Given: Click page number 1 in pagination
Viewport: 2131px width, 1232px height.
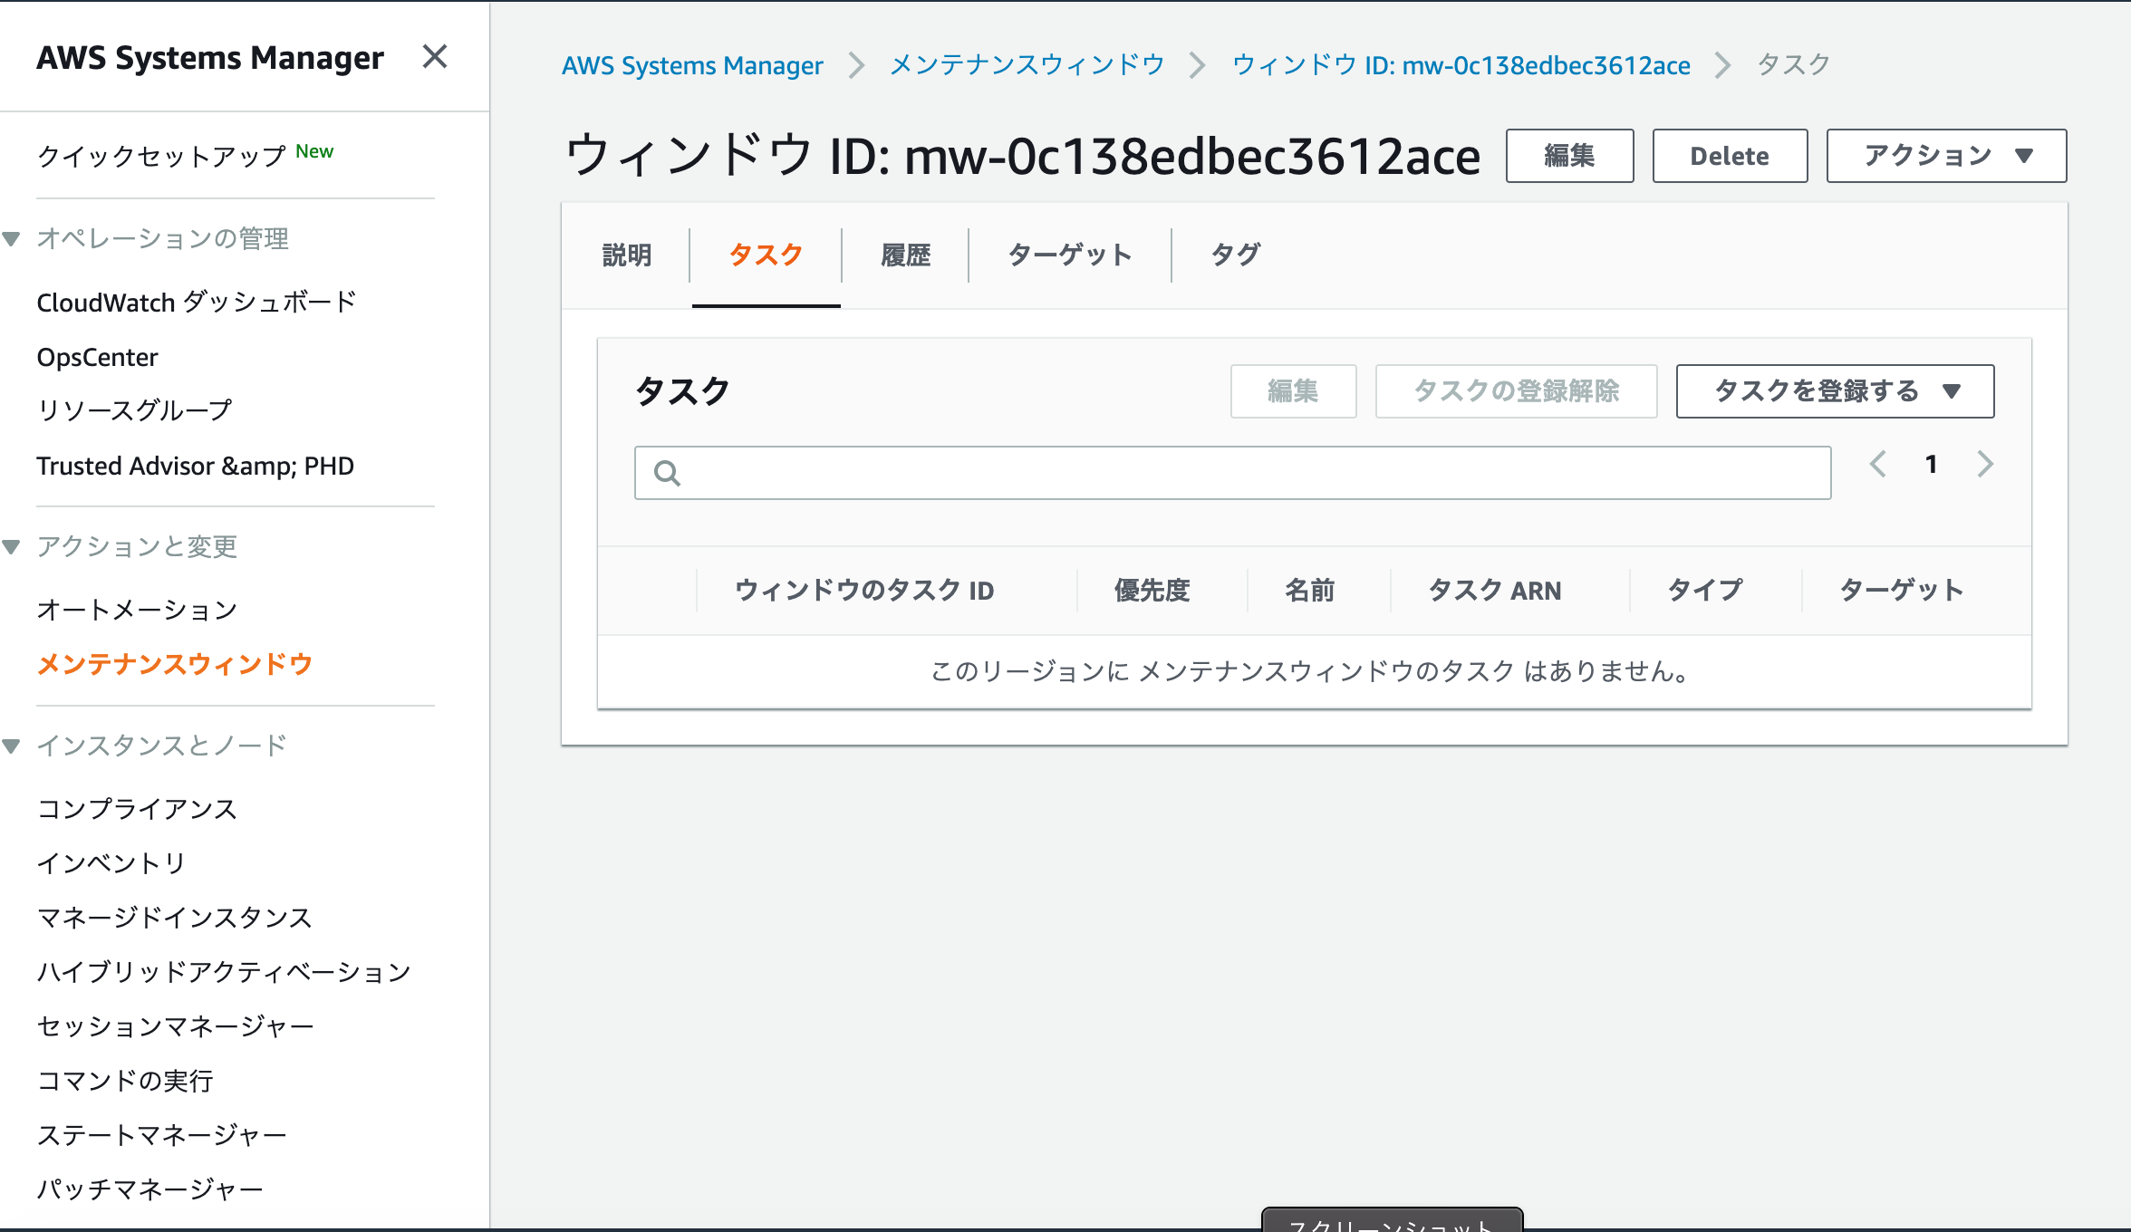Looking at the screenshot, I should point(1931,465).
